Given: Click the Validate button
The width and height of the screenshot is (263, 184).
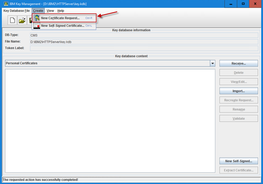Looking at the screenshot, I should [238, 118].
